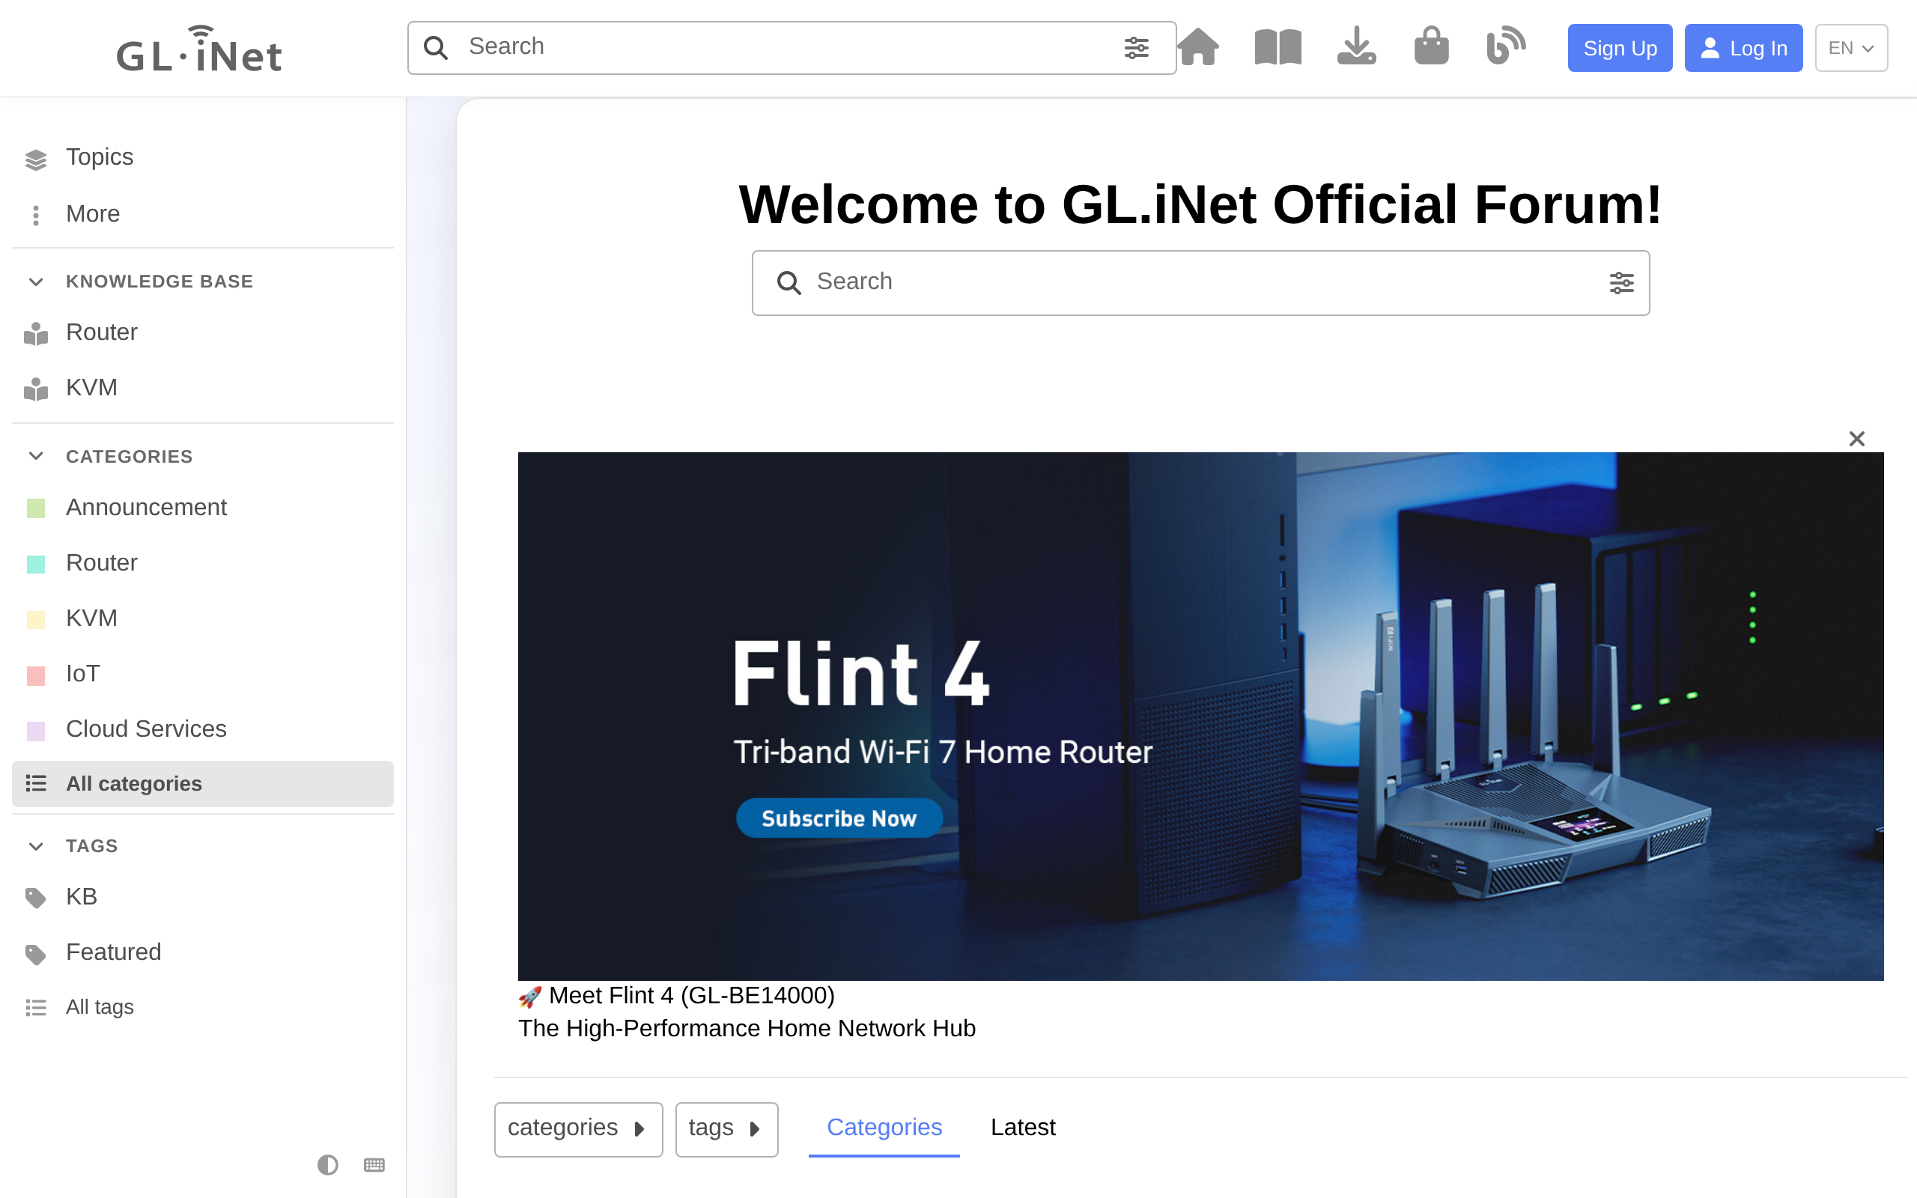The height and width of the screenshot is (1198, 1917).
Task: Dismiss the Flint 4 banner with X
Action: (1857, 439)
